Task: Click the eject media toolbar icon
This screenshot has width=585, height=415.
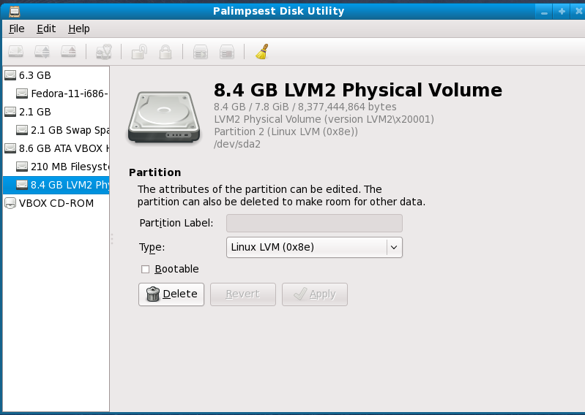Action: (x=69, y=52)
